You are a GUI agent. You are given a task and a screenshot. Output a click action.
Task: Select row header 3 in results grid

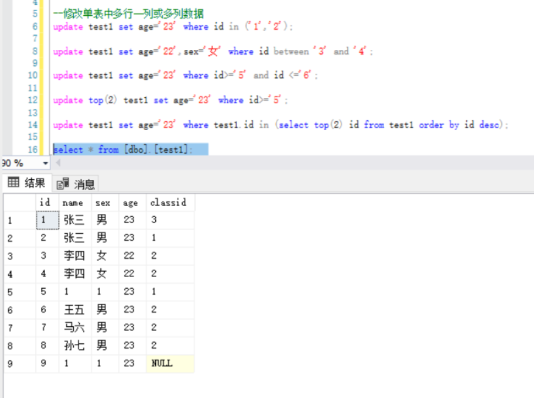pos(19,256)
